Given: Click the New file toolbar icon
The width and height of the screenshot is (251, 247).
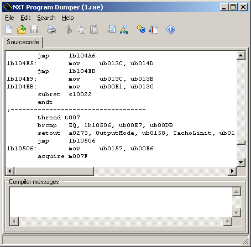Looking at the screenshot, I should (x=9, y=29).
